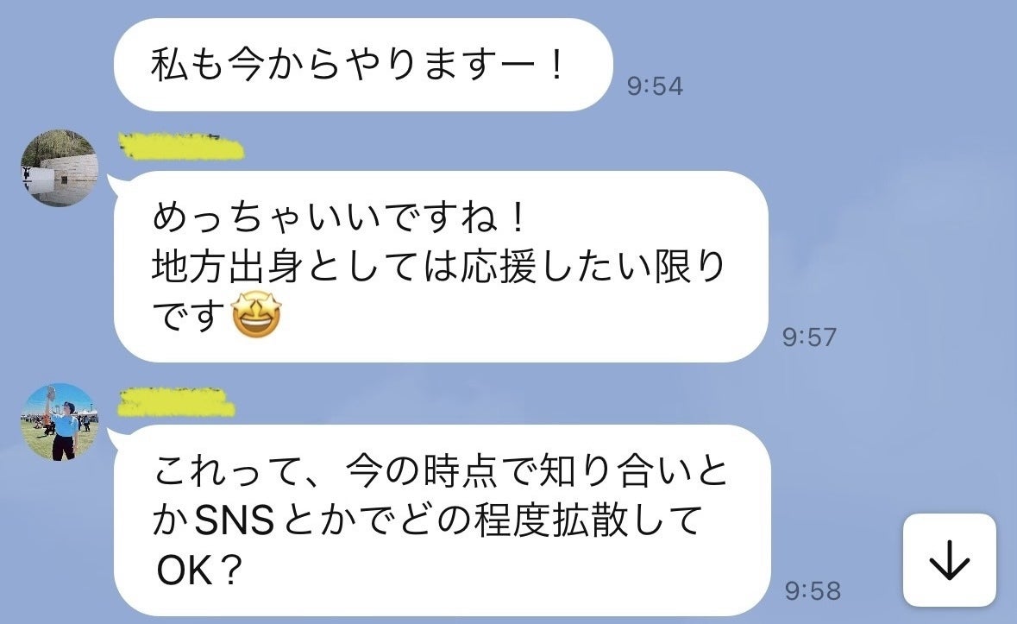
Task: Tap です text beside the emoji
Action: point(189,315)
